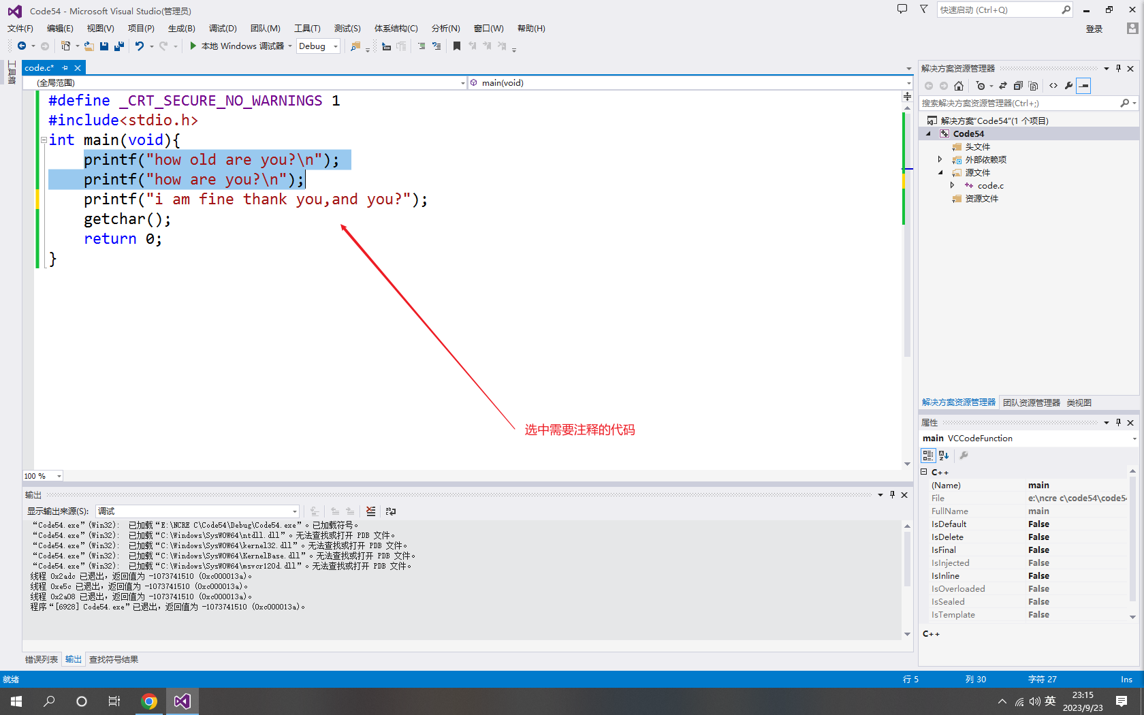
Task: Click the New Project icon
Action: pyautogui.click(x=66, y=46)
